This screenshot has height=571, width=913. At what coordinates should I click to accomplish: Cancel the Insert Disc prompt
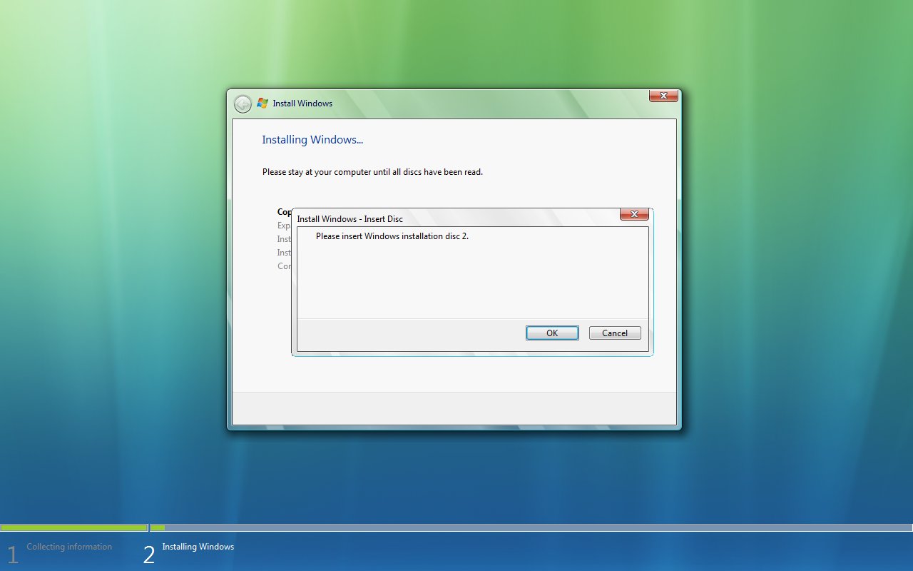coord(615,333)
